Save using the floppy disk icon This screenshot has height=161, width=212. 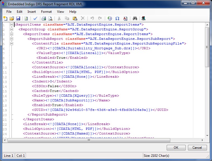(18, 18)
